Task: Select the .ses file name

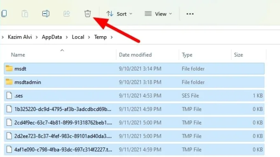Action: point(19,96)
